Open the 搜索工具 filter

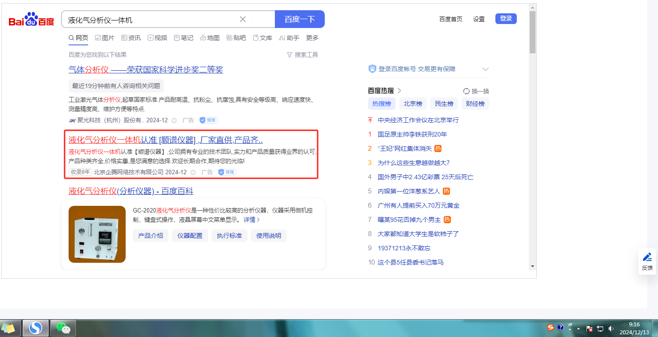click(302, 55)
